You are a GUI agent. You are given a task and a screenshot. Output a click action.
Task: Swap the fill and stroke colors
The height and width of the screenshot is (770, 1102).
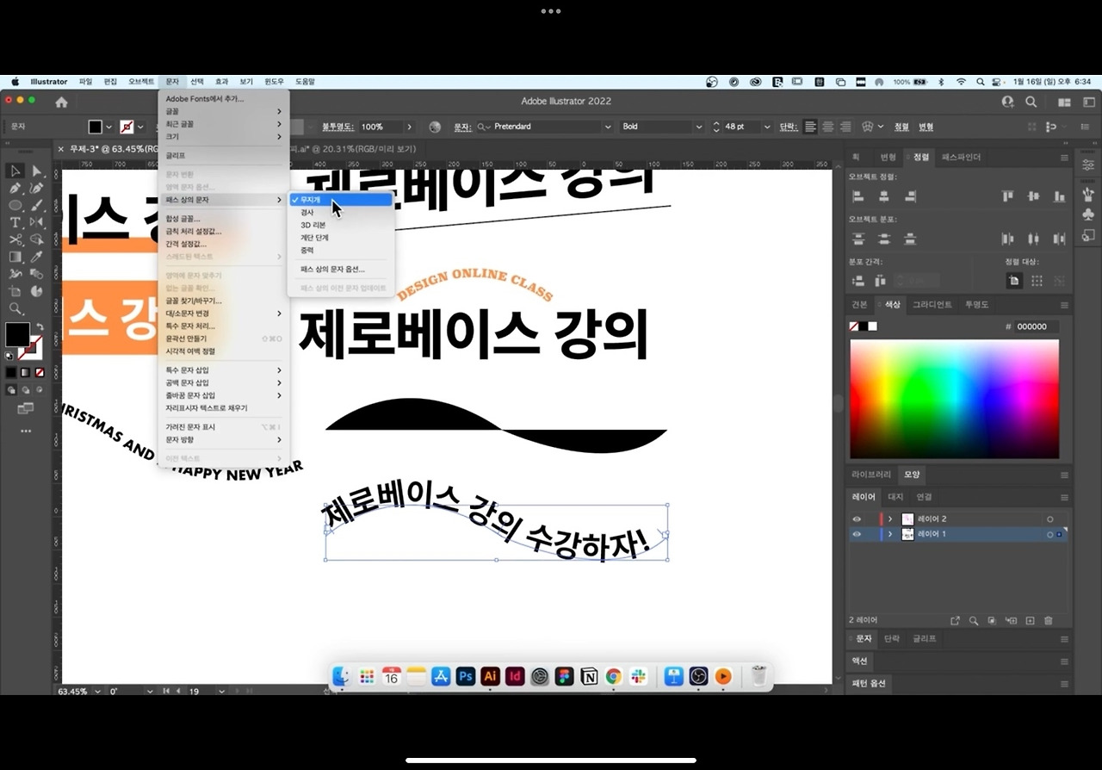40,326
